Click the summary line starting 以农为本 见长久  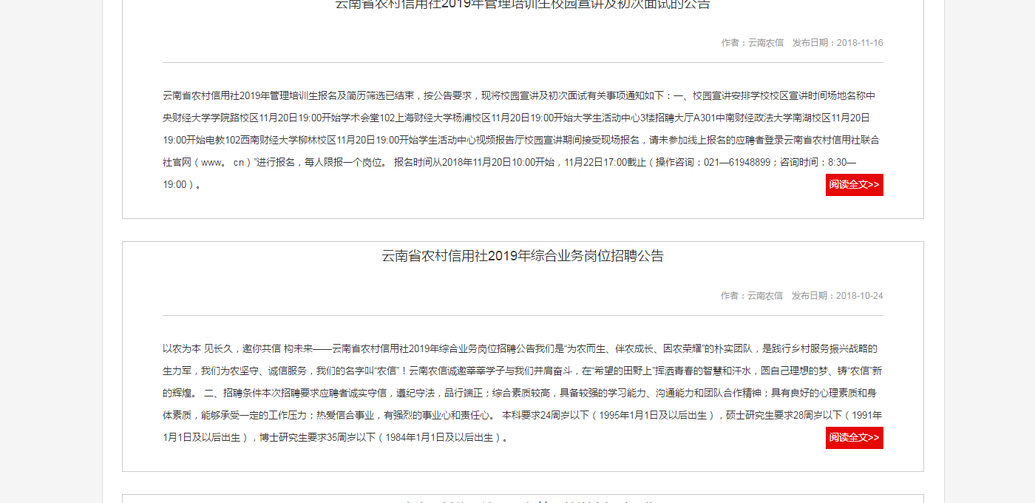tap(520, 349)
